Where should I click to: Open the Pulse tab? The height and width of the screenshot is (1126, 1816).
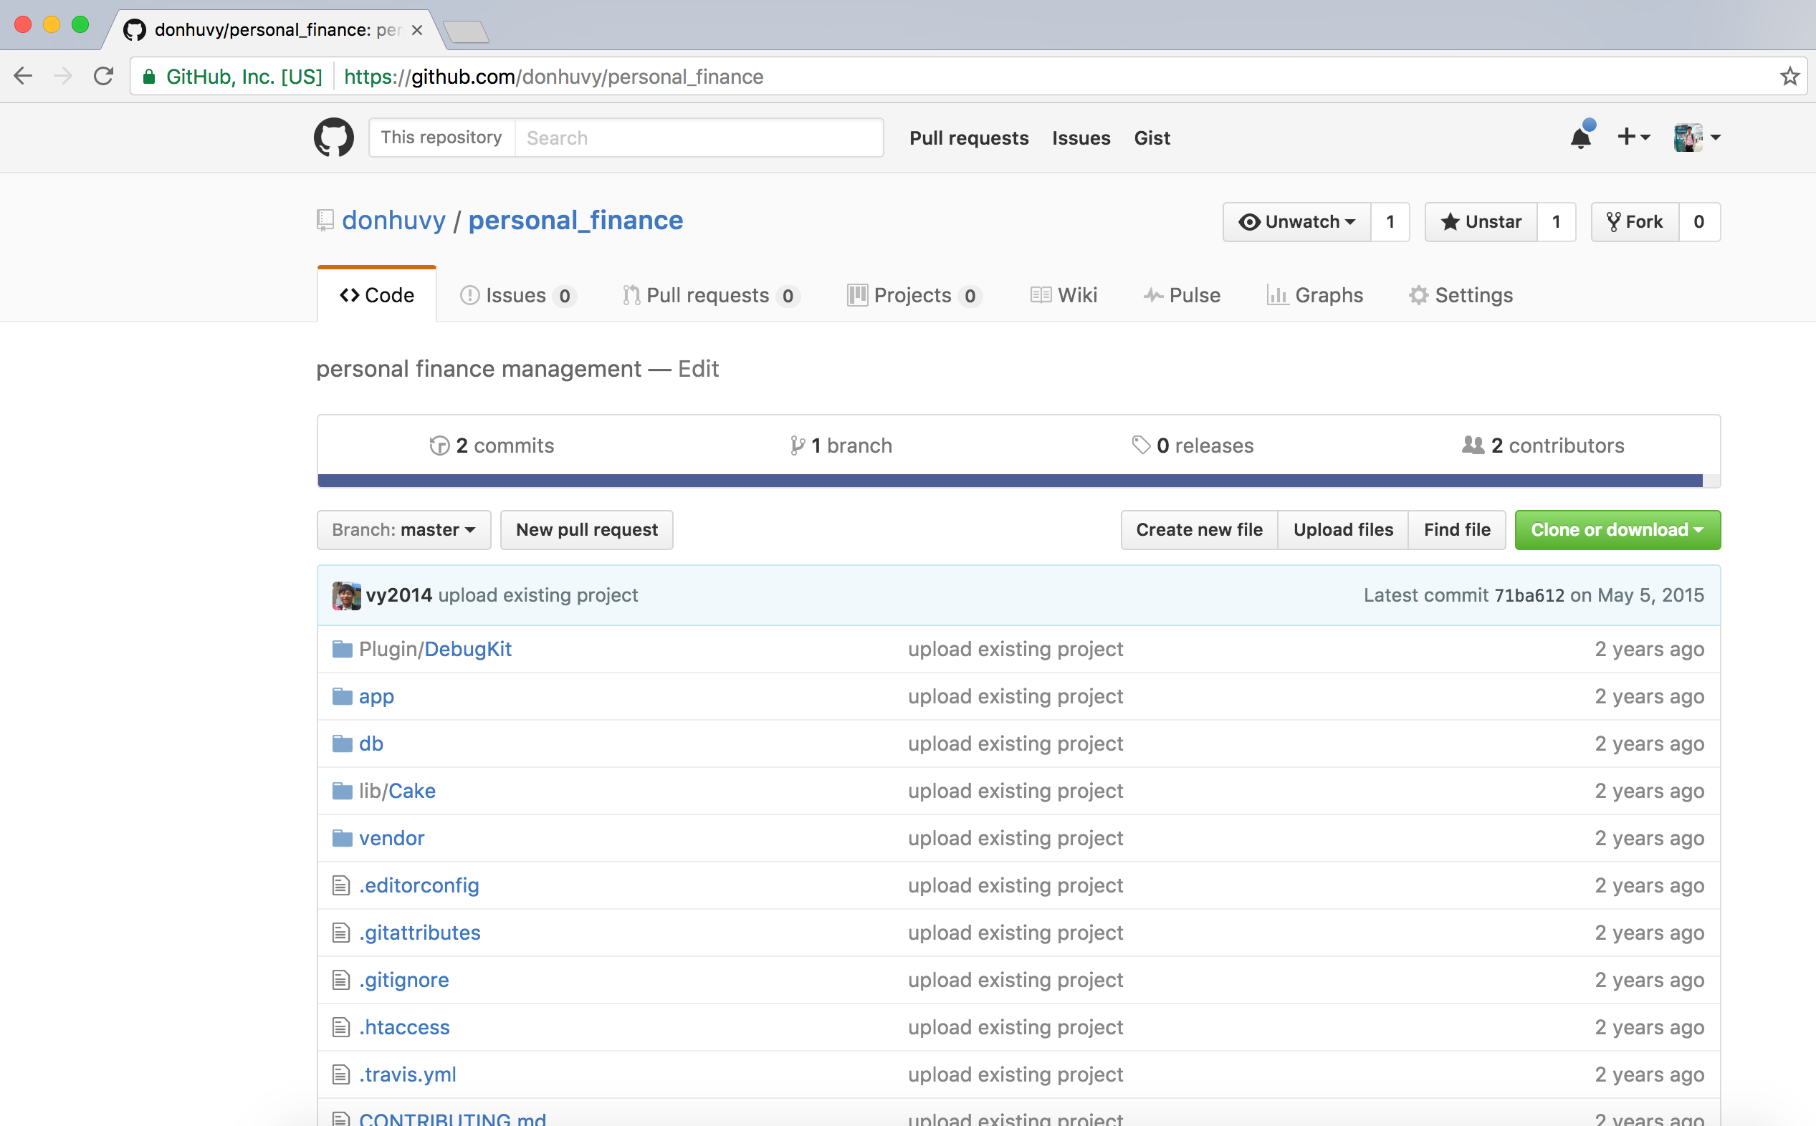pos(1181,296)
